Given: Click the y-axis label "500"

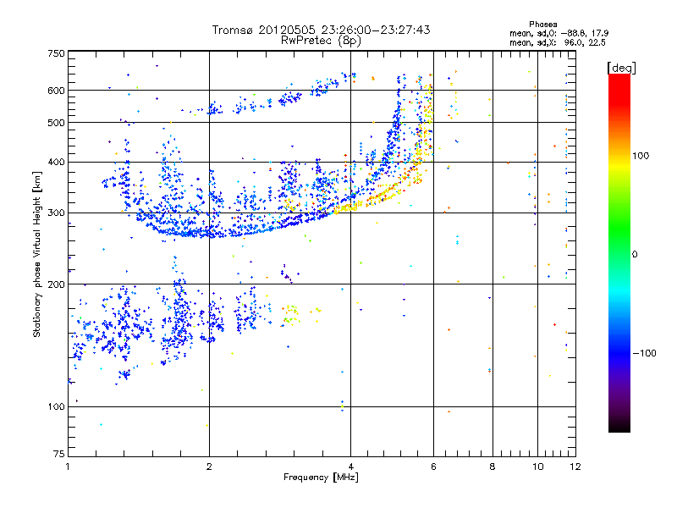Looking at the screenshot, I should pos(56,123).
